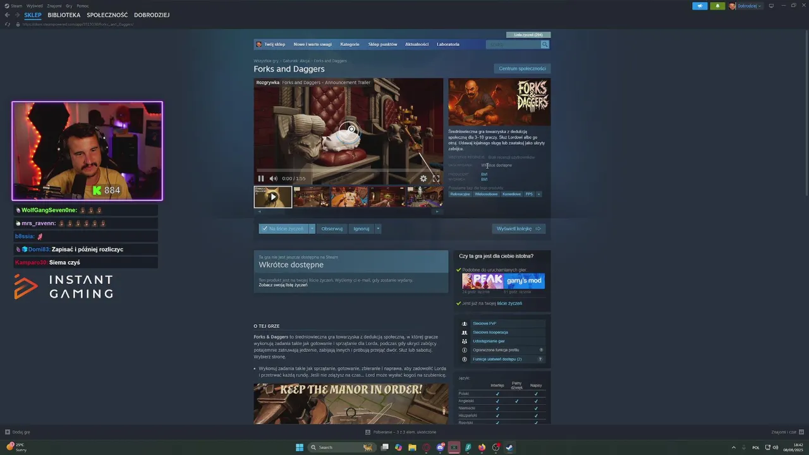
Task: Open Sklep punktów tab
Action: click(382, 44)
